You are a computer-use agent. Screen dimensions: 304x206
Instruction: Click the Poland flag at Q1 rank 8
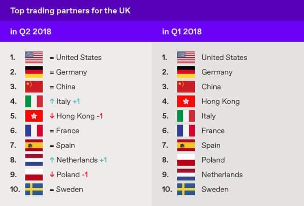pos(186,160)
